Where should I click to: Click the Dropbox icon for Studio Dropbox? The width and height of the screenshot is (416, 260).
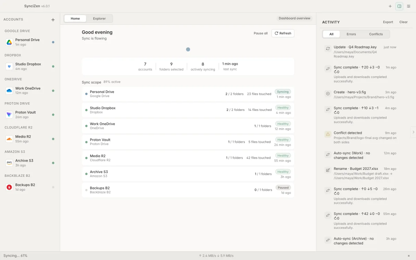coord(9,67)
